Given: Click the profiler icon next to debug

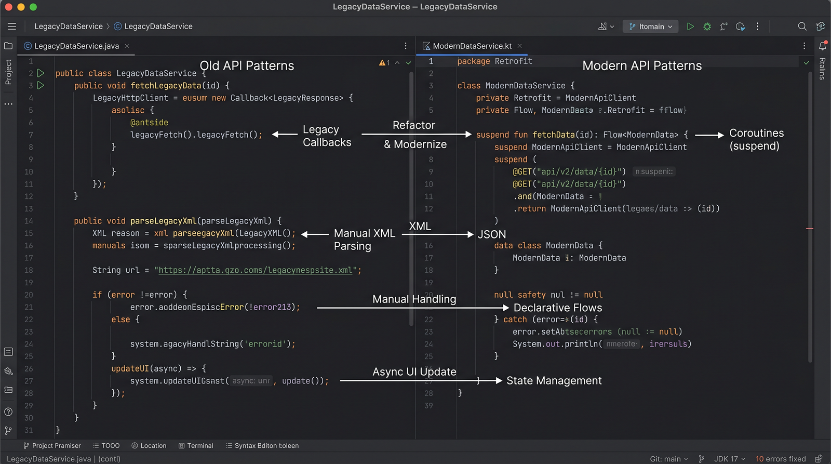Looking at the screenshot, I should point(723,26).
